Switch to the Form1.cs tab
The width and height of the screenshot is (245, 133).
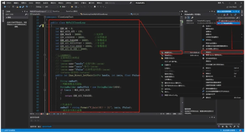[56, 11]
